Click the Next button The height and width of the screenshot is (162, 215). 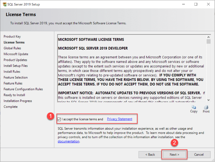174,155
